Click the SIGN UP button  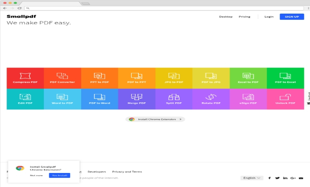(292, 17)
